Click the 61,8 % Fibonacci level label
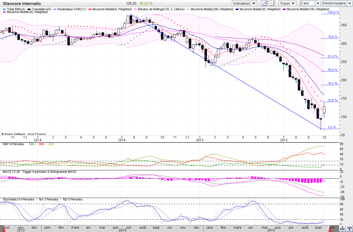The height and width of the screenshot is (232, 353). point(333,56)
